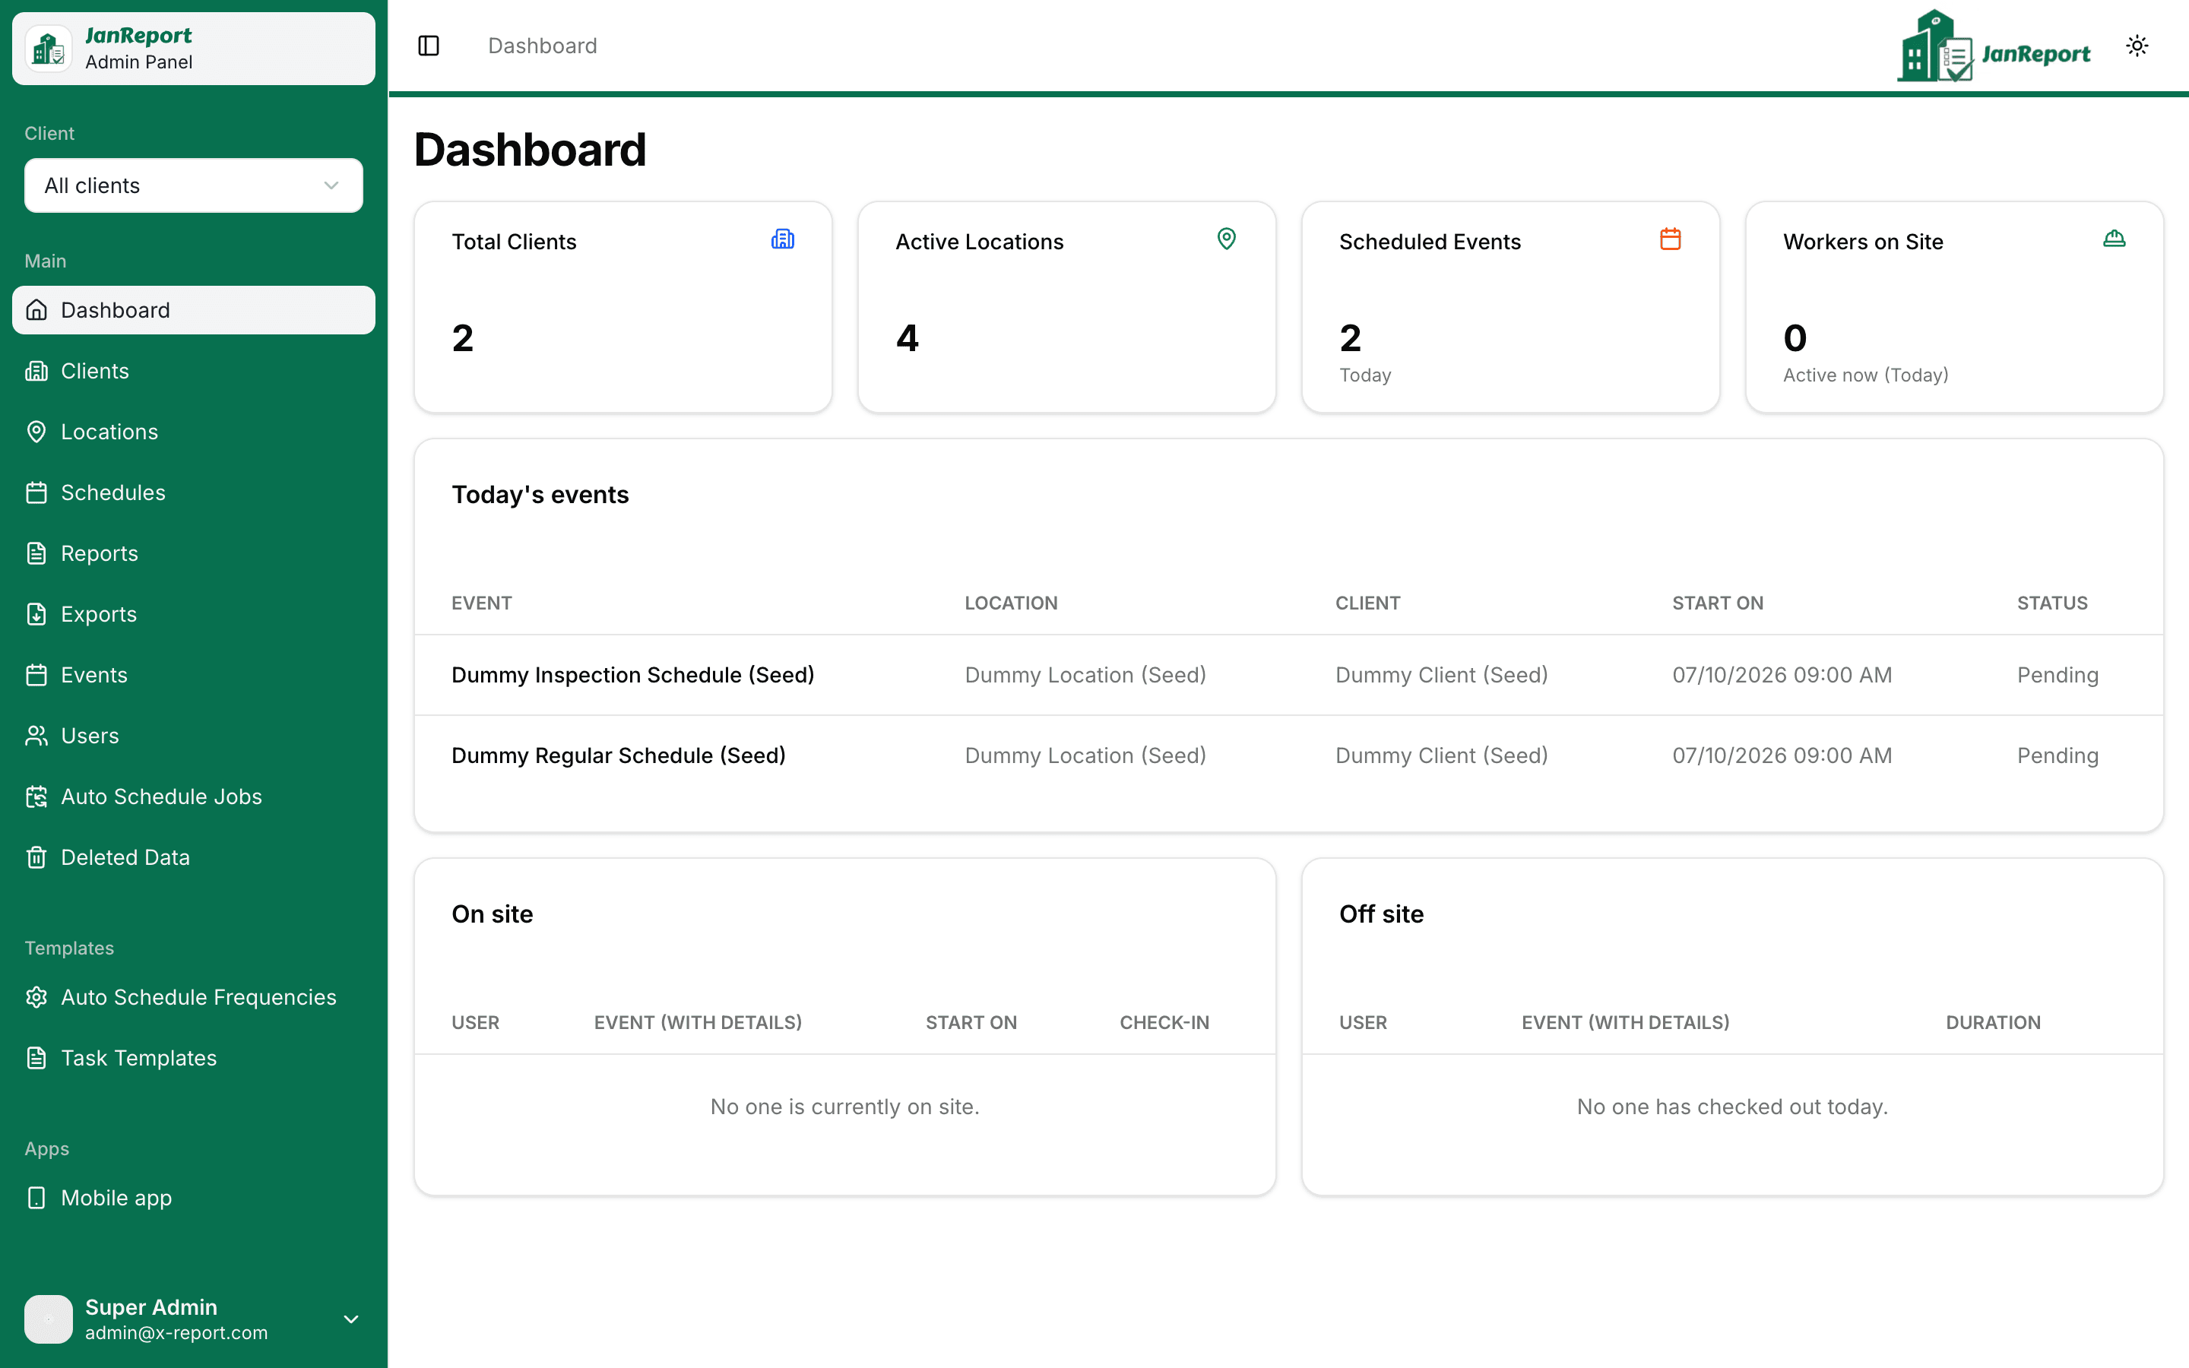Open the Schedules section
The width and height of the screenshot is (2189, 1368).
point(194,492)
